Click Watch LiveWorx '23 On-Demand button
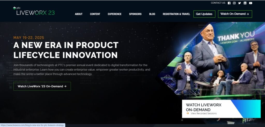Image resolution: width=265 pixels, height=127 pixels. pyautogui.click(x=42, y=86)
